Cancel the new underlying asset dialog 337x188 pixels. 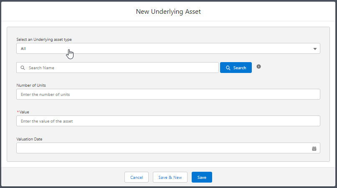(x=137, y=177)
